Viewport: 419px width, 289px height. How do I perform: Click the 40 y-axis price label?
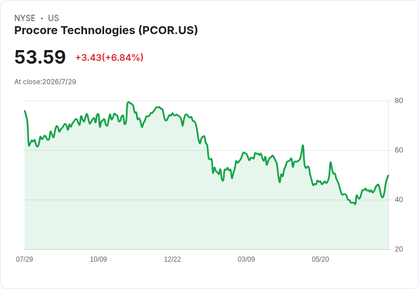click(399, 200)
